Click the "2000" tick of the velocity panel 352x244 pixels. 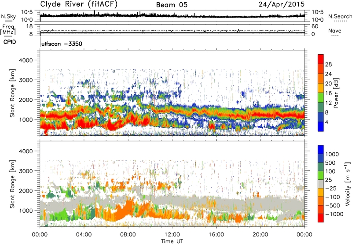pyautogui.click(x=26, y=191)
